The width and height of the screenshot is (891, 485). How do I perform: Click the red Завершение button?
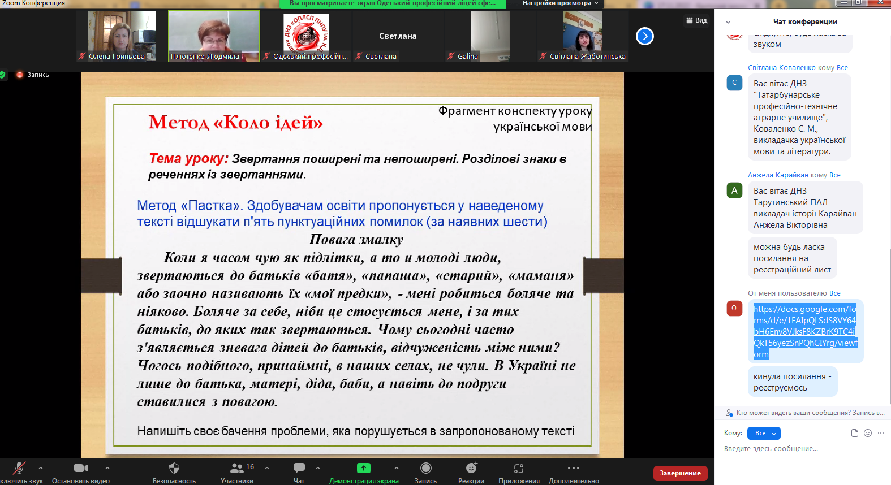pos(680,473)
